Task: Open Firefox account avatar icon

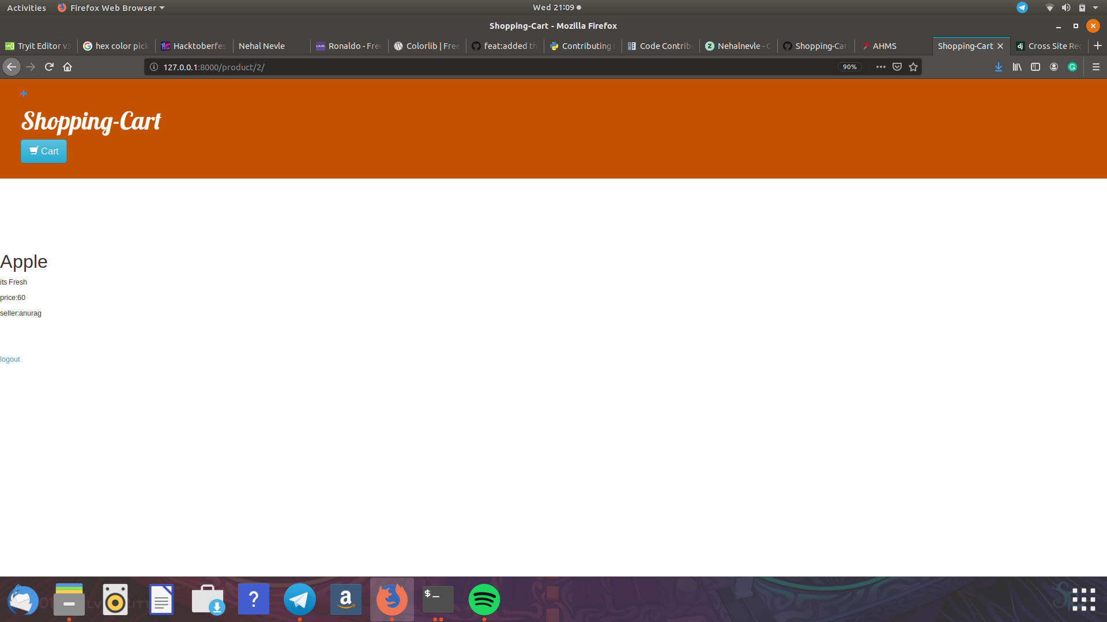Action: coord(1054,67)
